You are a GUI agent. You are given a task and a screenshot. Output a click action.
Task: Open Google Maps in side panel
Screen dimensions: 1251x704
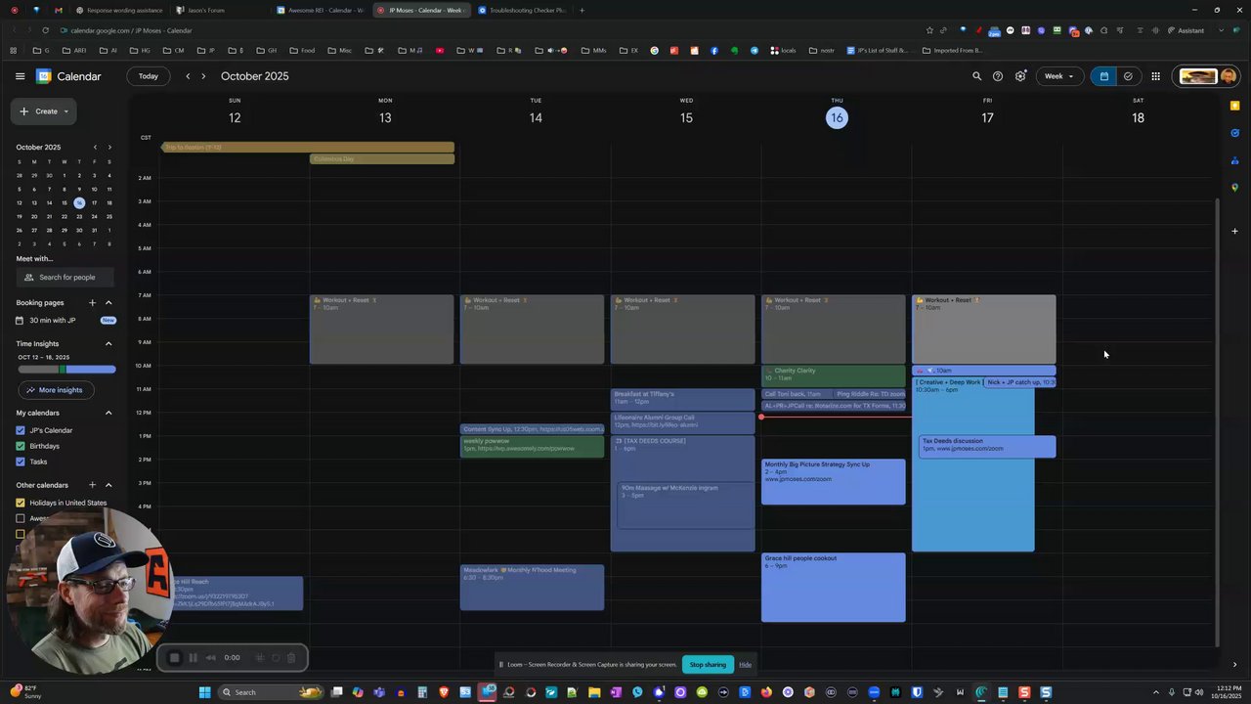(x=1234, y=188)
